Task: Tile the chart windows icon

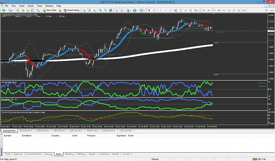Action: pyautogui.click(x=111, y=11)
